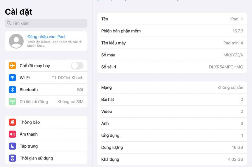Tap the Thông báo bell icon
The width and height of the screenshot is (252, 167).
[x=12, y=122]
